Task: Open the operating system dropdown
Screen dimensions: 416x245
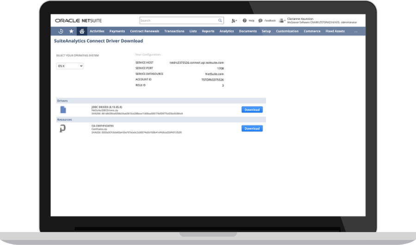Action: [x=70, y=66]
